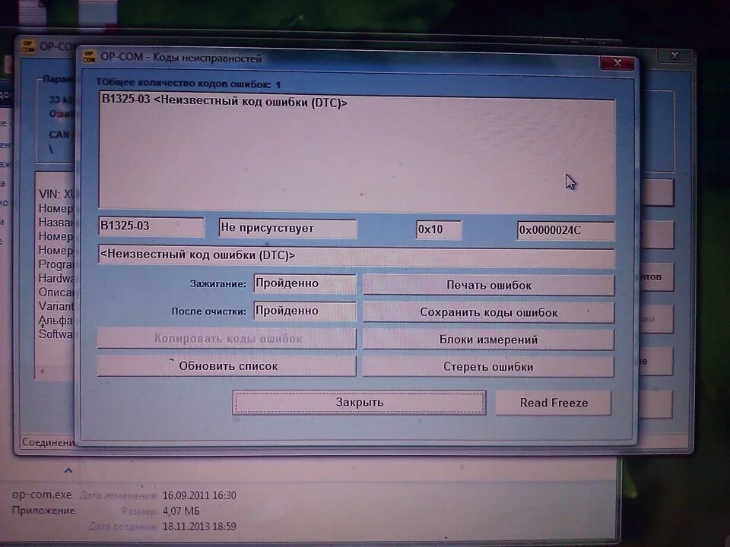Click the Неизвестный код ошибки description field
Image resolution: width=730 pixels, height=547 pixels.
pyautogui.click(x=356, y=256)
